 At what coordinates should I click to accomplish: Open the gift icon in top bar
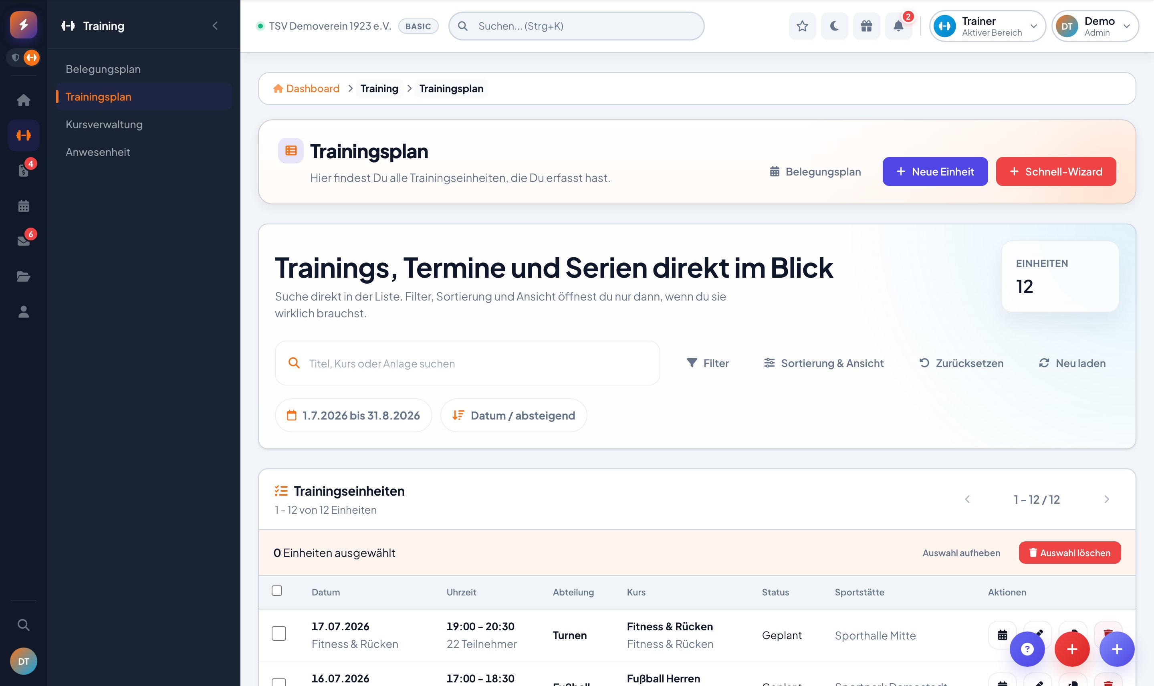point(866,26)
